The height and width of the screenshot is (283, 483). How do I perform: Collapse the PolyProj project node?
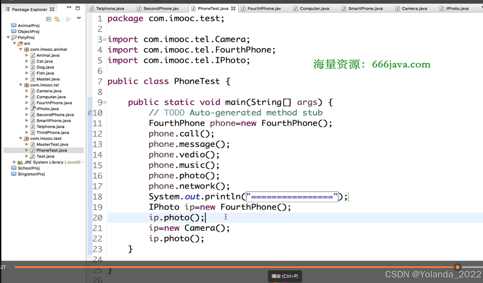[x=8, y=37]
